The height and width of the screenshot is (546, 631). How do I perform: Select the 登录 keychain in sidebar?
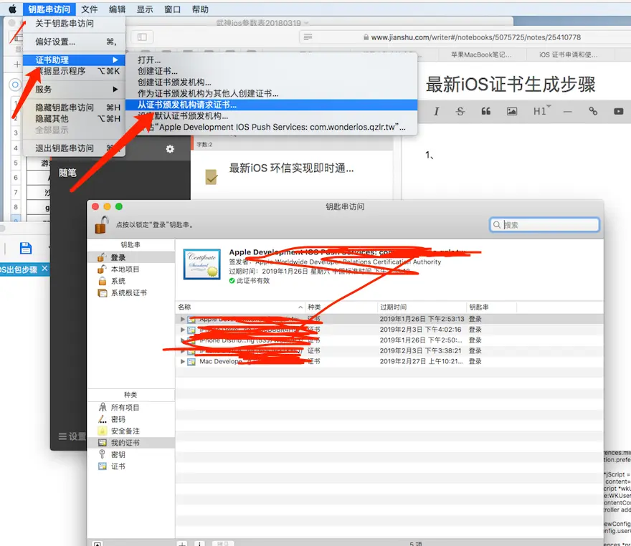click(x=131, y=257)
